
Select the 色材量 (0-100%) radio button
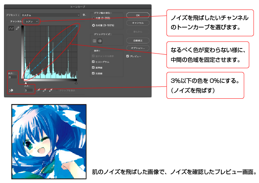tap(93, 25)
